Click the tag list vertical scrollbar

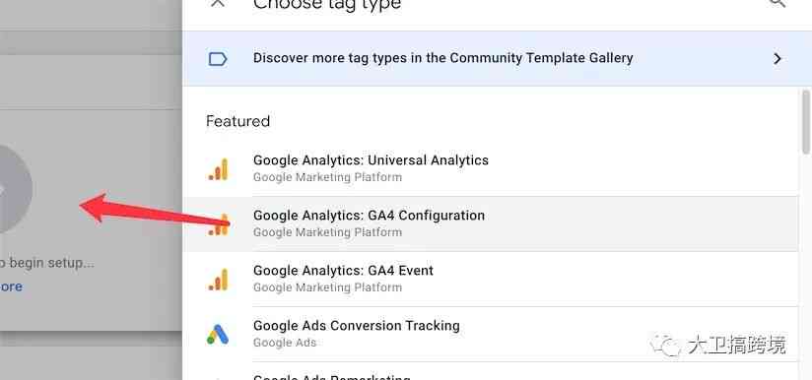(806, 122)
